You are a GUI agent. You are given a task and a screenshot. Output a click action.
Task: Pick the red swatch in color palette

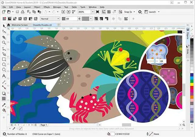[x=192, y=88]
